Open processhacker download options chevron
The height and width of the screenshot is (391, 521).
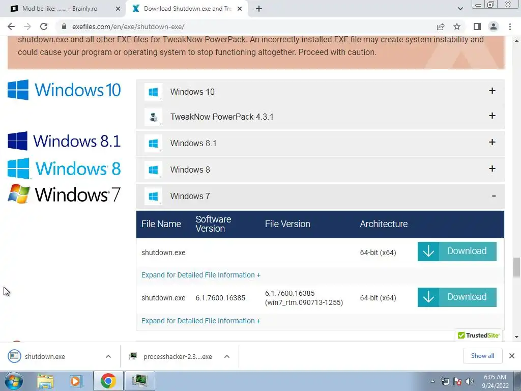coord(227,356)
